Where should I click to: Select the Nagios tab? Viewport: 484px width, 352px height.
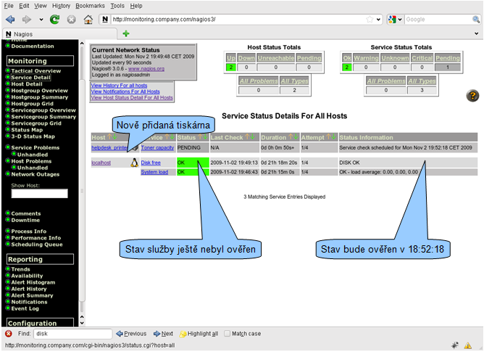[60, 33]
